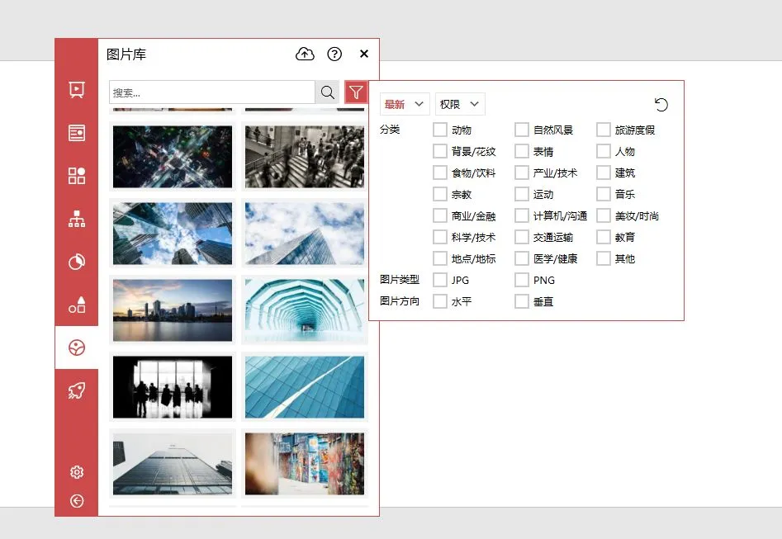Image resolution: width=782 pixels, height=539 pixels.
Task: Click the back arrow circle icon
Action: pyautogui.click(x=76, y=500)
